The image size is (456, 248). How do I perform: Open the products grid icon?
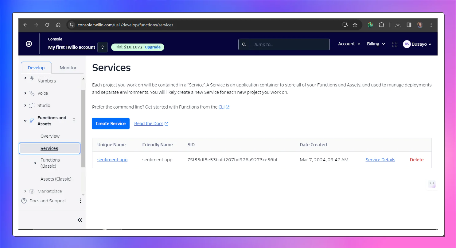395,44
